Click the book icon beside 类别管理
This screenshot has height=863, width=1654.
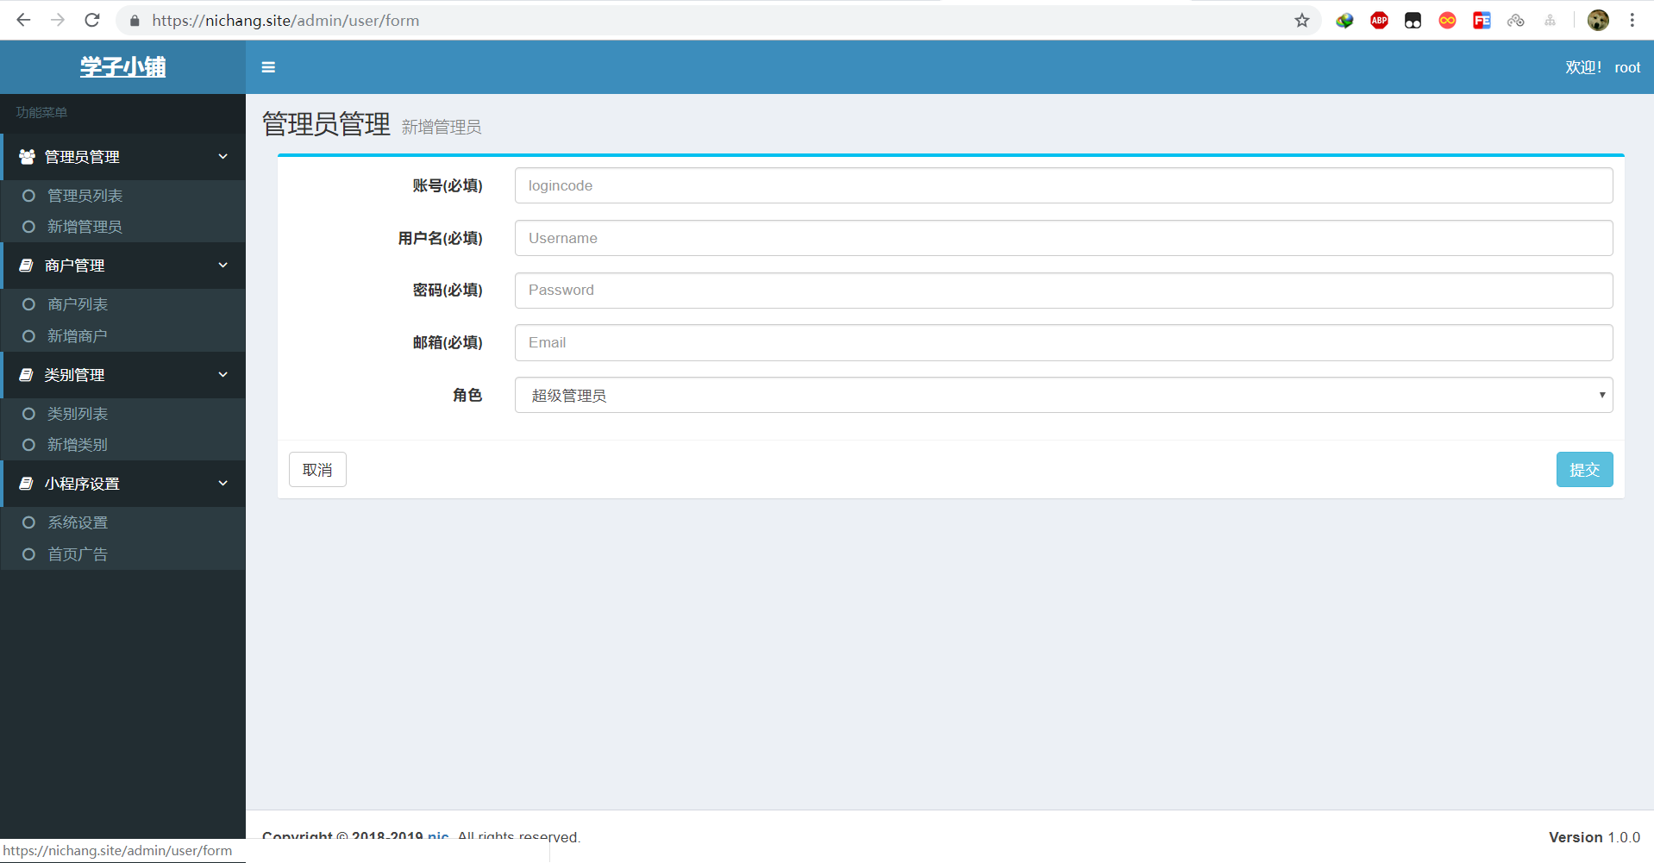tap(27, 375)
